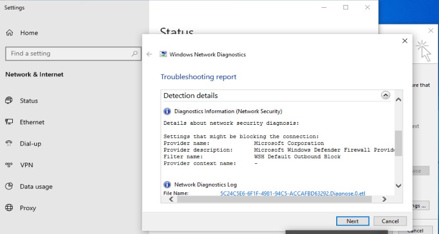The image size is (439, 234).
Task: Open the Dial-up settings page
Action: click(x=31, y=144)
